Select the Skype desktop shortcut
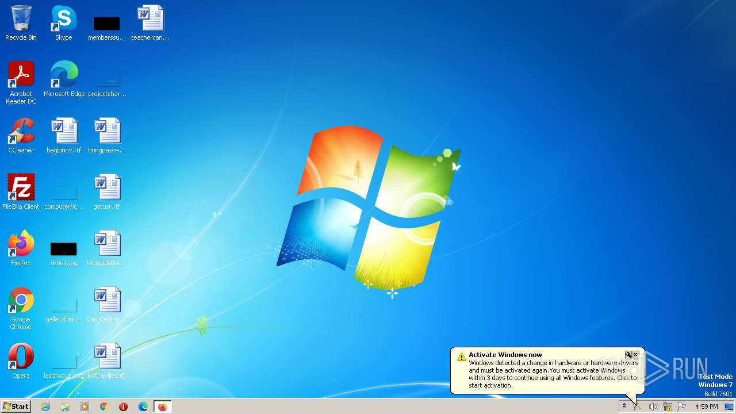 click(64, 23)
